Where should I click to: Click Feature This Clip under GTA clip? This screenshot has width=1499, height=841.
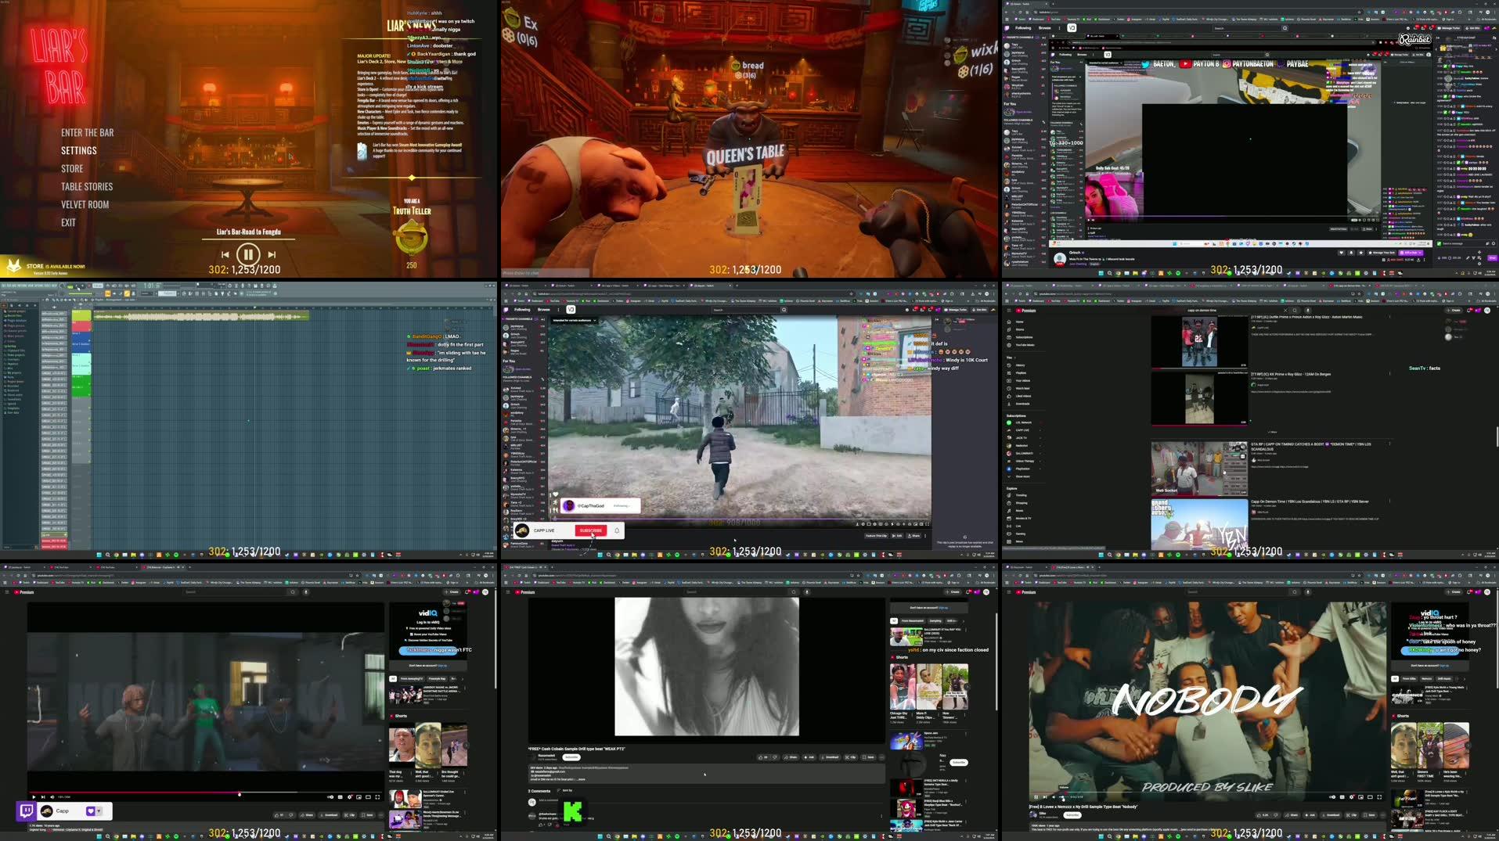point(876,536)
